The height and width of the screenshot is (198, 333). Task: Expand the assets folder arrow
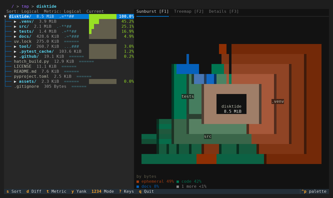pos(15,81)
